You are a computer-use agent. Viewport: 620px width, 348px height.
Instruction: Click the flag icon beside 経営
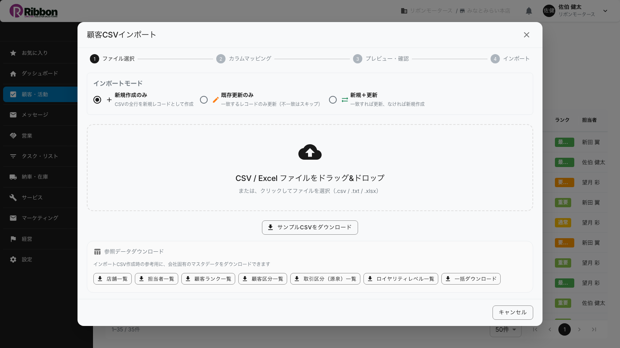[x=13, y=239]
